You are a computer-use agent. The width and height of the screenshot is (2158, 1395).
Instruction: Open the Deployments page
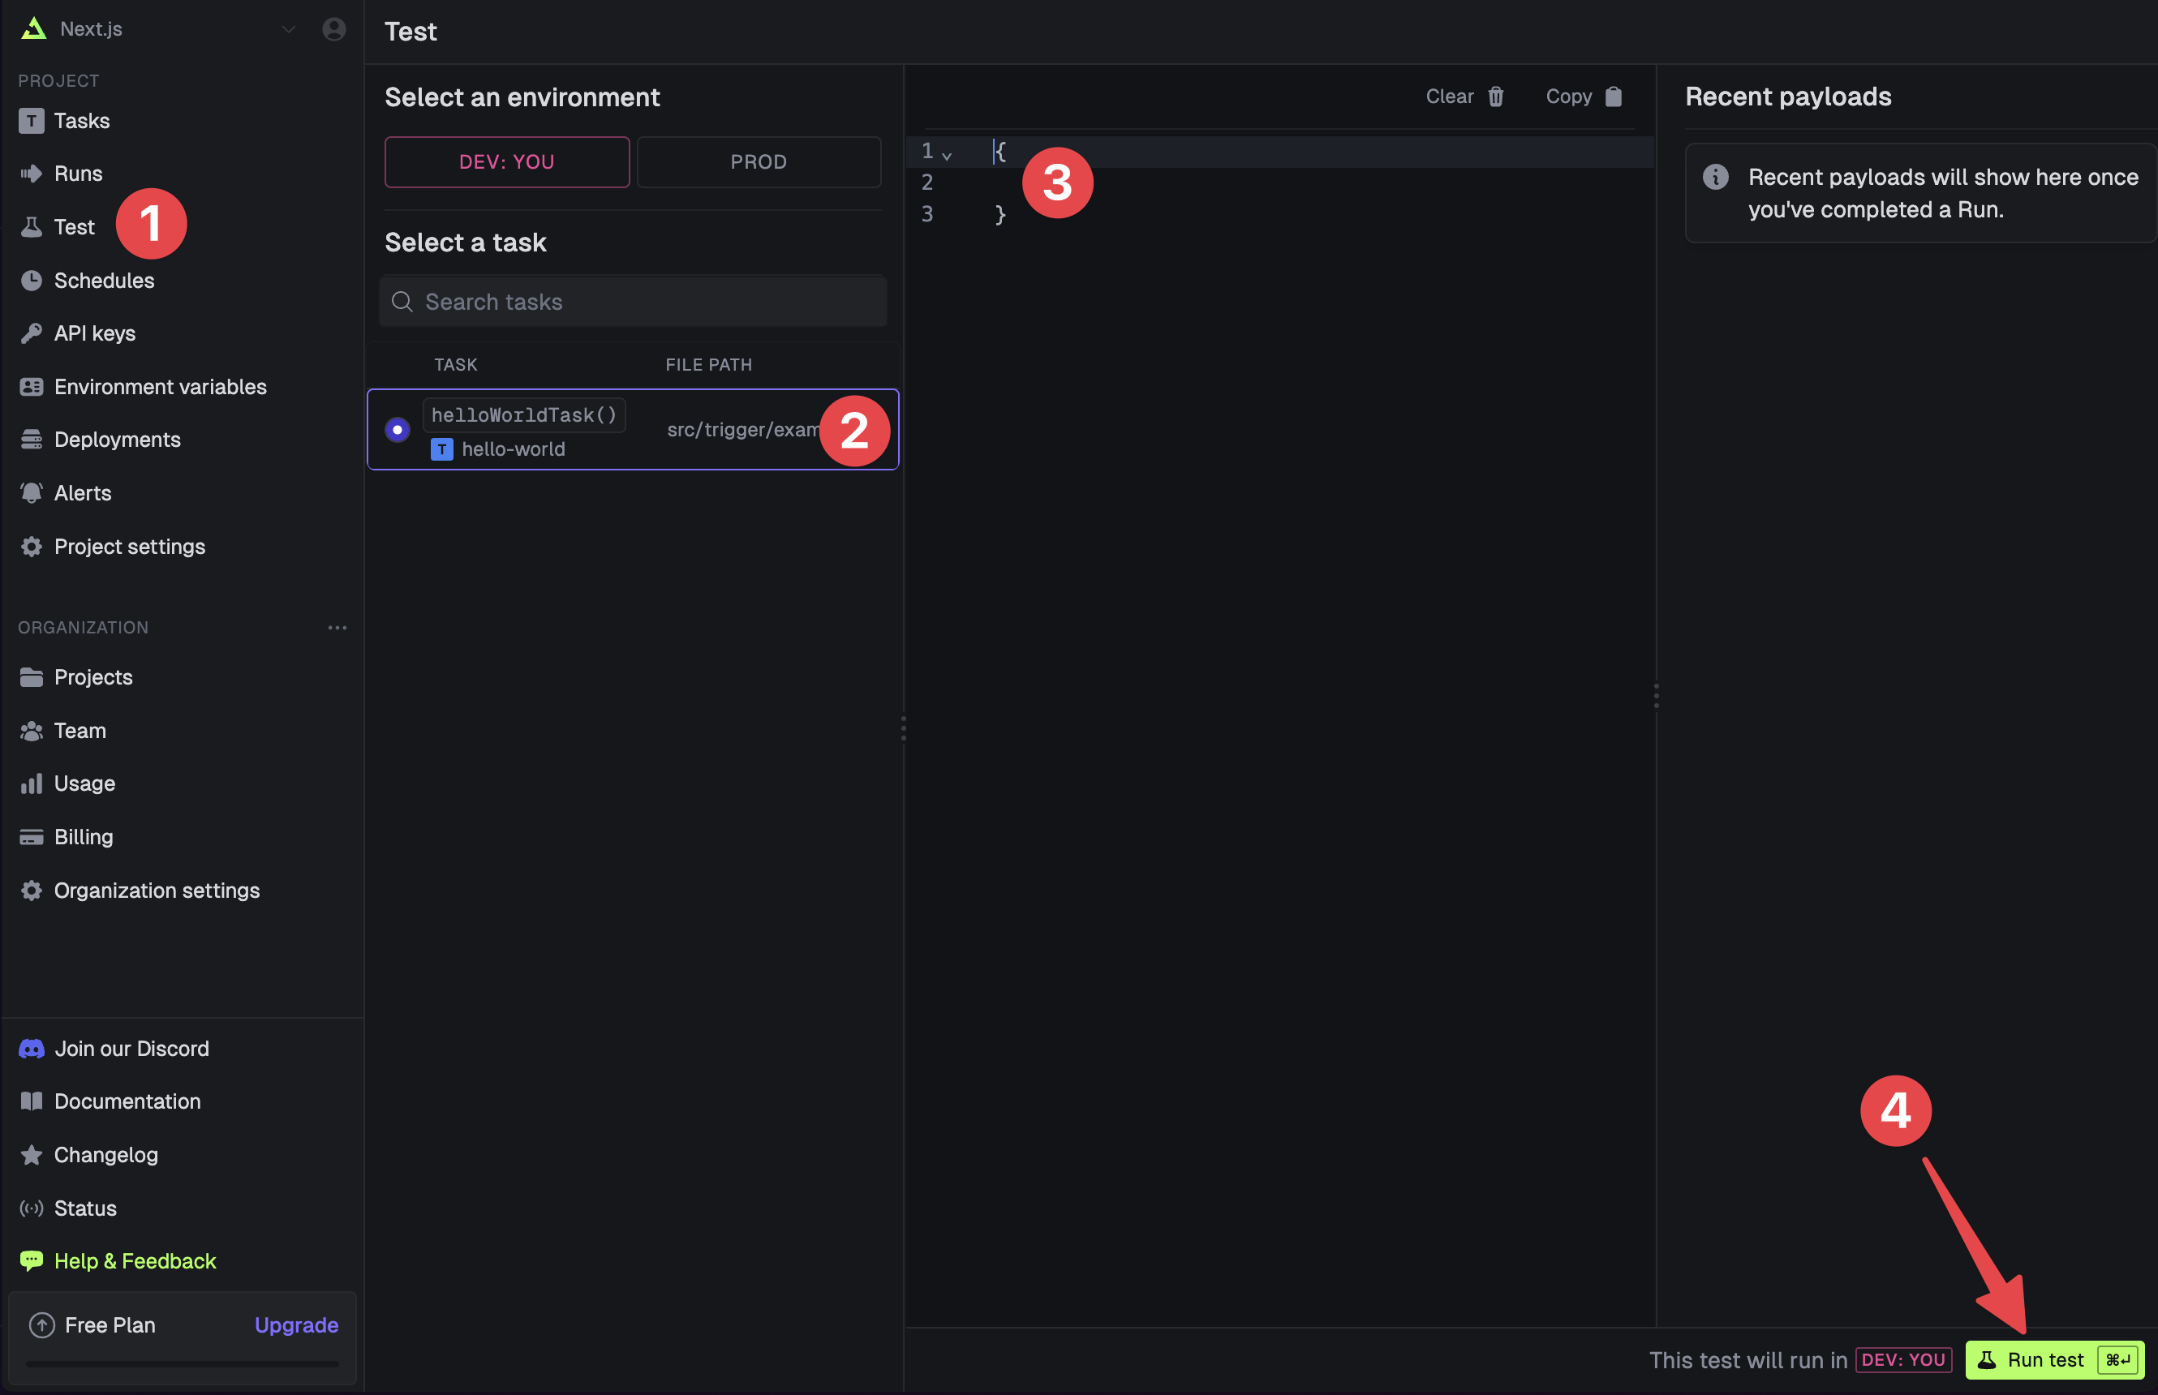coord(117,440)
